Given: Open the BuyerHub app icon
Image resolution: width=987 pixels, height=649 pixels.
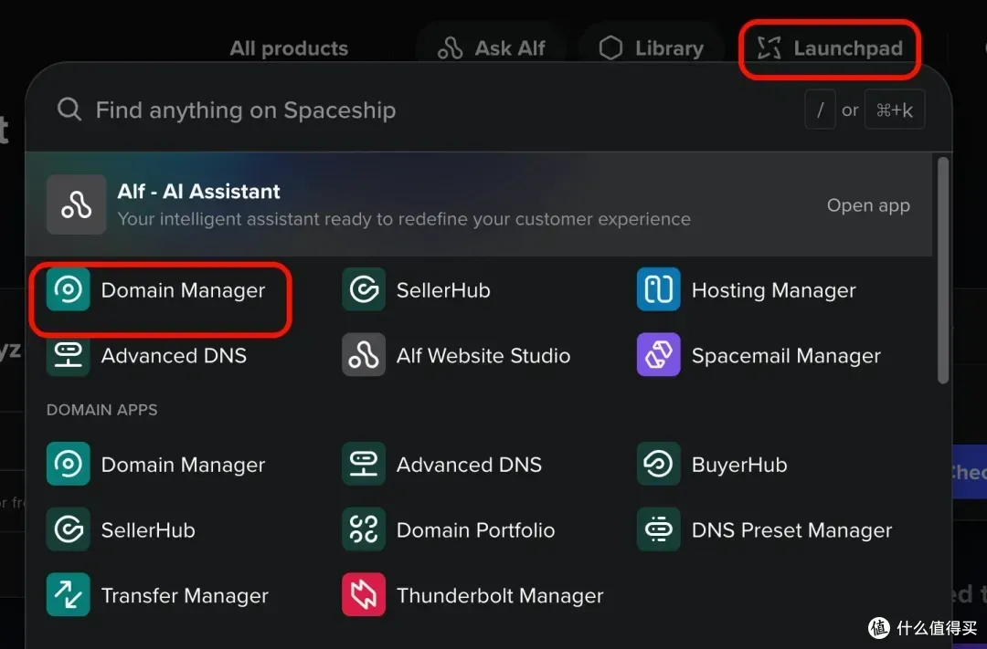Looking at the screenshot, I should pyautogui.click(x=659, y=465).
